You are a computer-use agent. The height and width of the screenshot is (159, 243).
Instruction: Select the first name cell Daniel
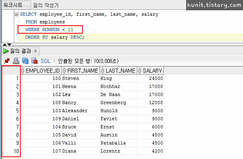click(x=81, y=119)
